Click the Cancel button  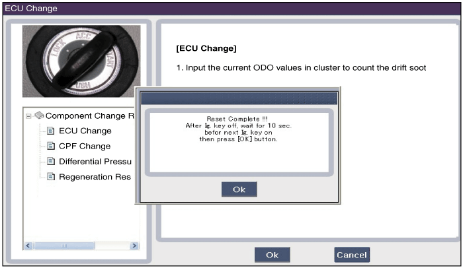(352, 255)
